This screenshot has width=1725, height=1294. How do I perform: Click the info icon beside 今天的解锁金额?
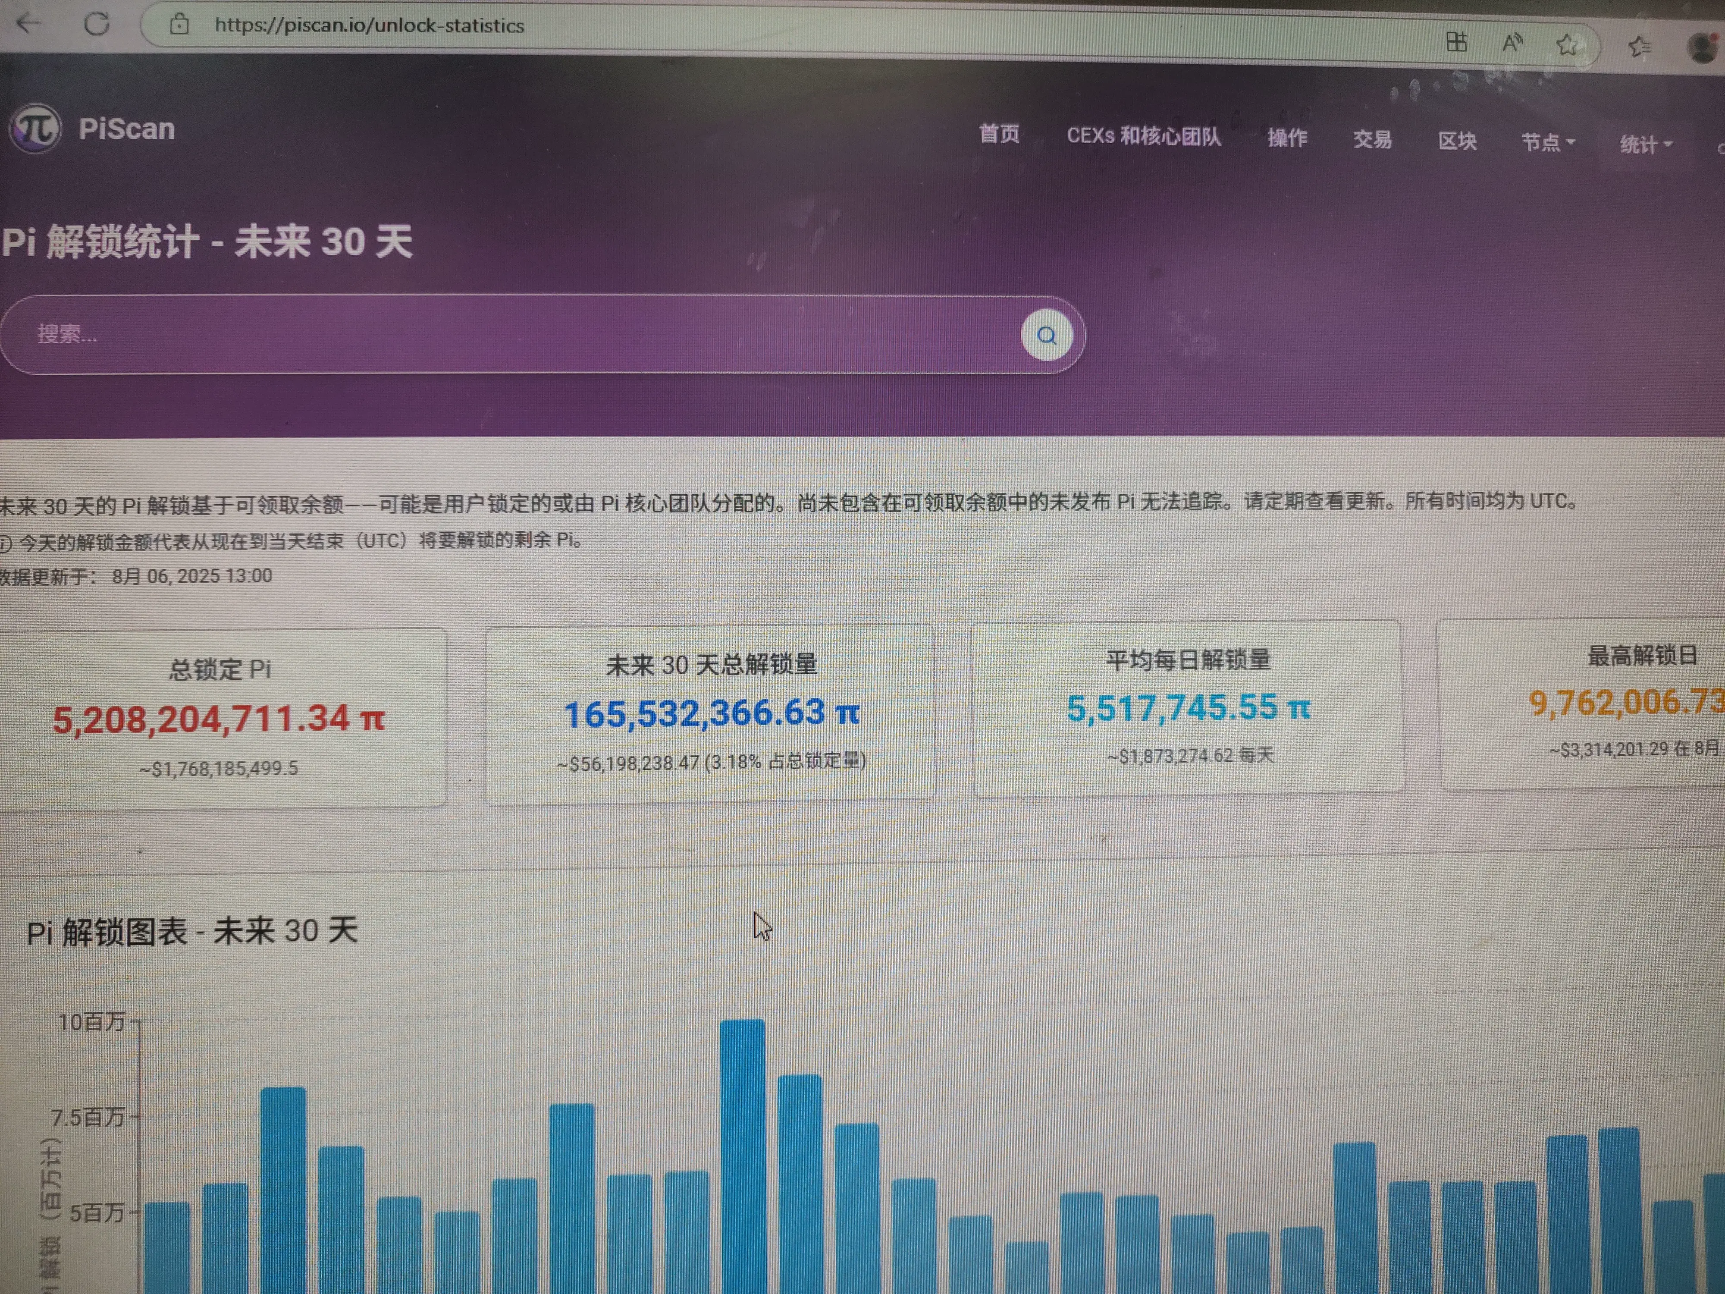tap(5, 543)
